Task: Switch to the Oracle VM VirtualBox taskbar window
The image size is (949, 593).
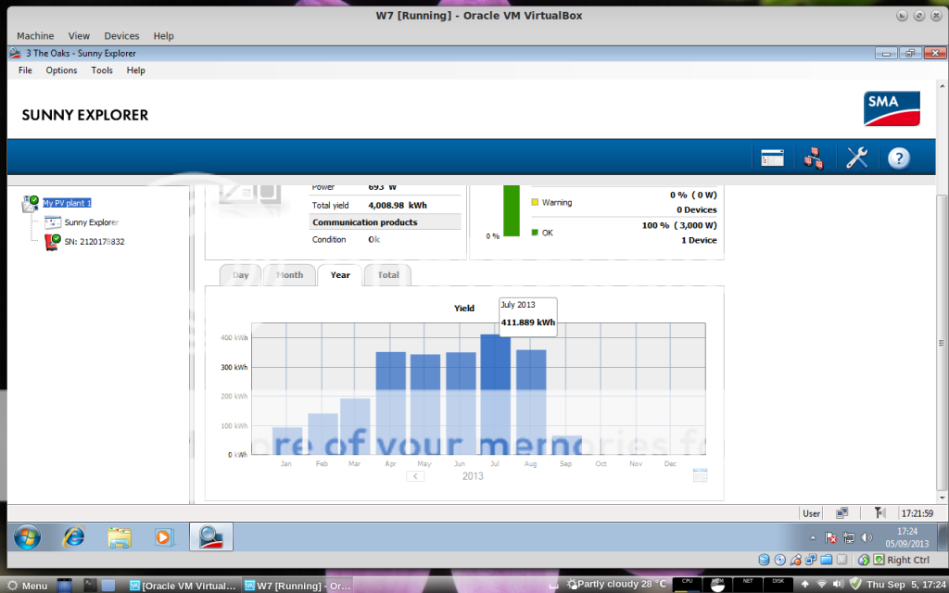Action: (x=183, y=586)
